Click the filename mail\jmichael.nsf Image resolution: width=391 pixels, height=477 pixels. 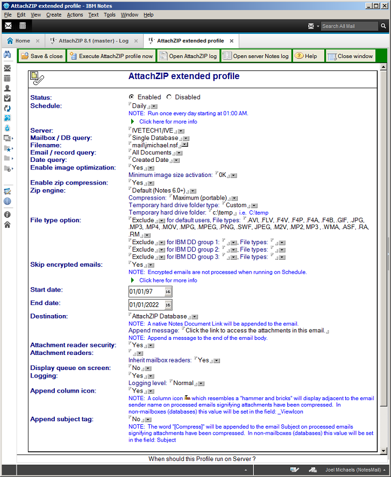click(x=155, y=145)
